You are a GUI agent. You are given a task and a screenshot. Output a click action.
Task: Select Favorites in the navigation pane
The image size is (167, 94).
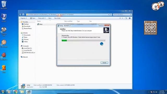pyautogui.click(x=25, y=22)
